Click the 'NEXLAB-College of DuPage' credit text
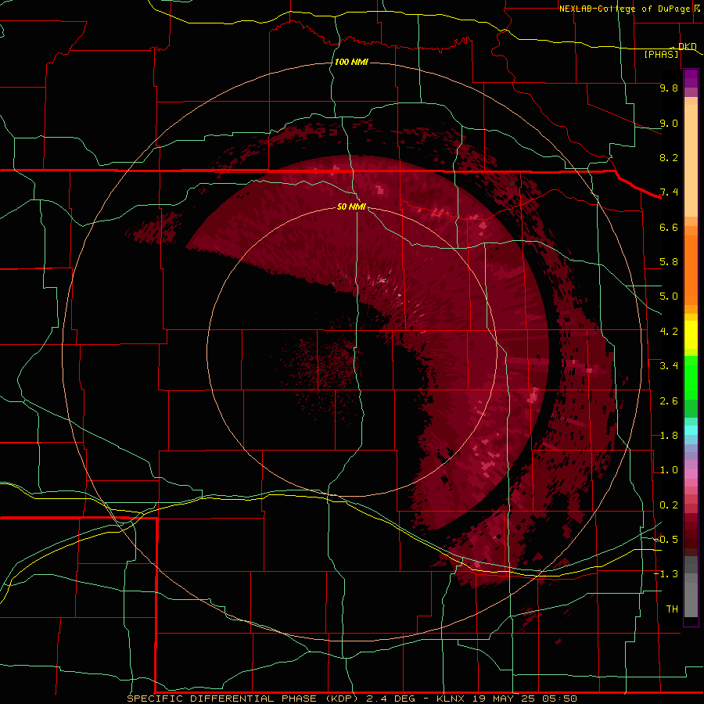This screenshot has height=704, width=704. pos(624,9)
